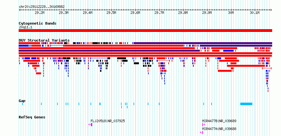Click the ruler's right end arrowhead

[x=271, y=10]
